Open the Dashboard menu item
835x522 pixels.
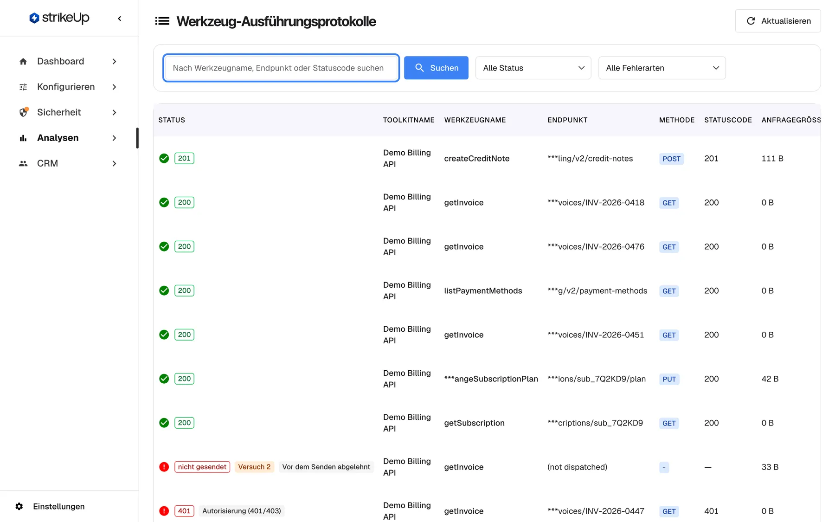[69, 61]
